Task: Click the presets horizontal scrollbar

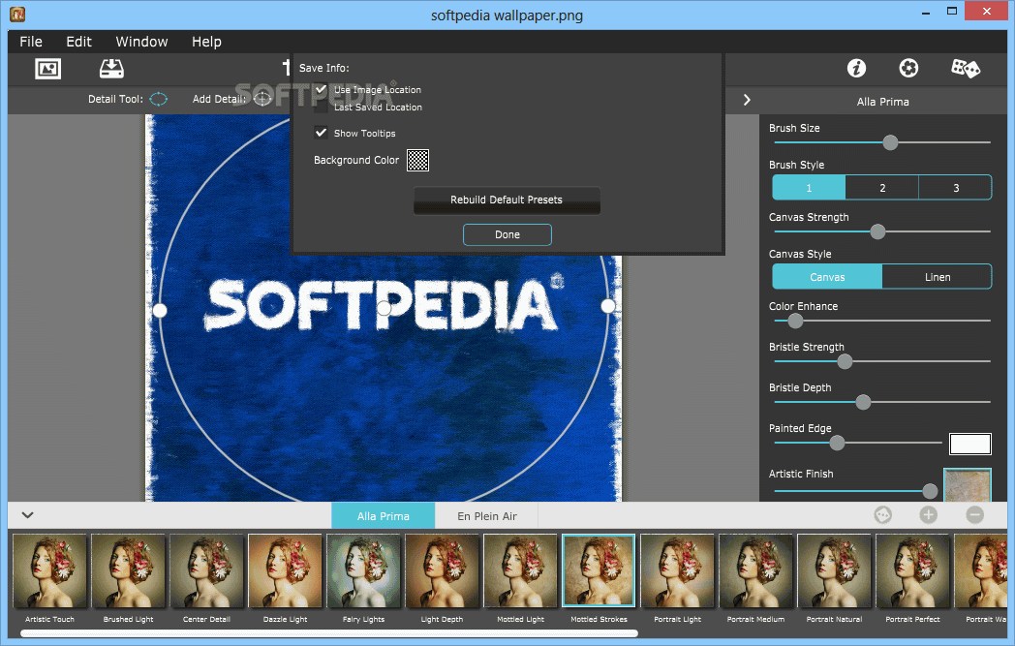Action: pyautogui.click(x=329, y=633)
